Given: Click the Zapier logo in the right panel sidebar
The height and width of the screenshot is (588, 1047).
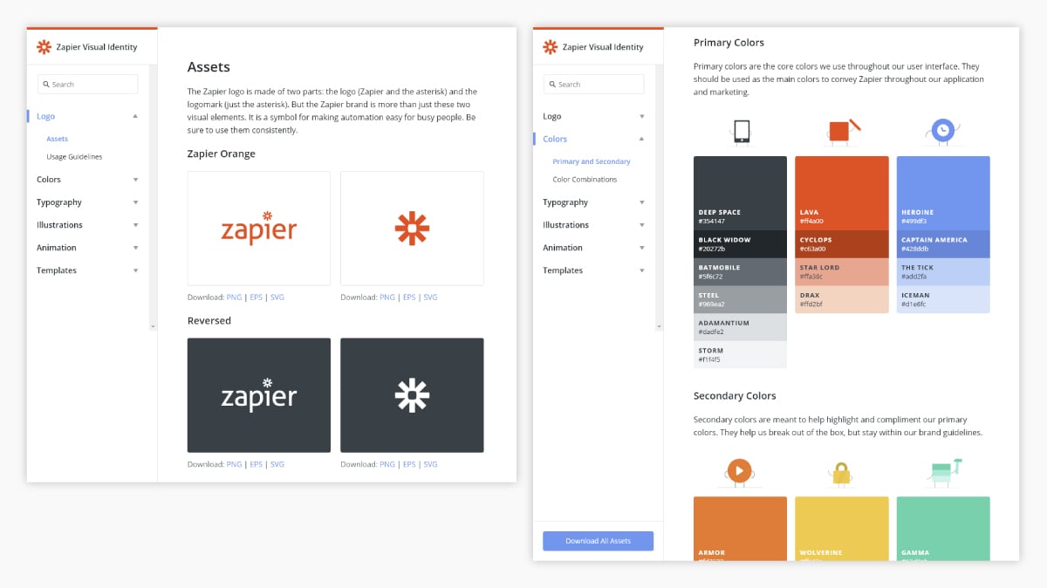Looking at the screenshot, I should [550, 46].
